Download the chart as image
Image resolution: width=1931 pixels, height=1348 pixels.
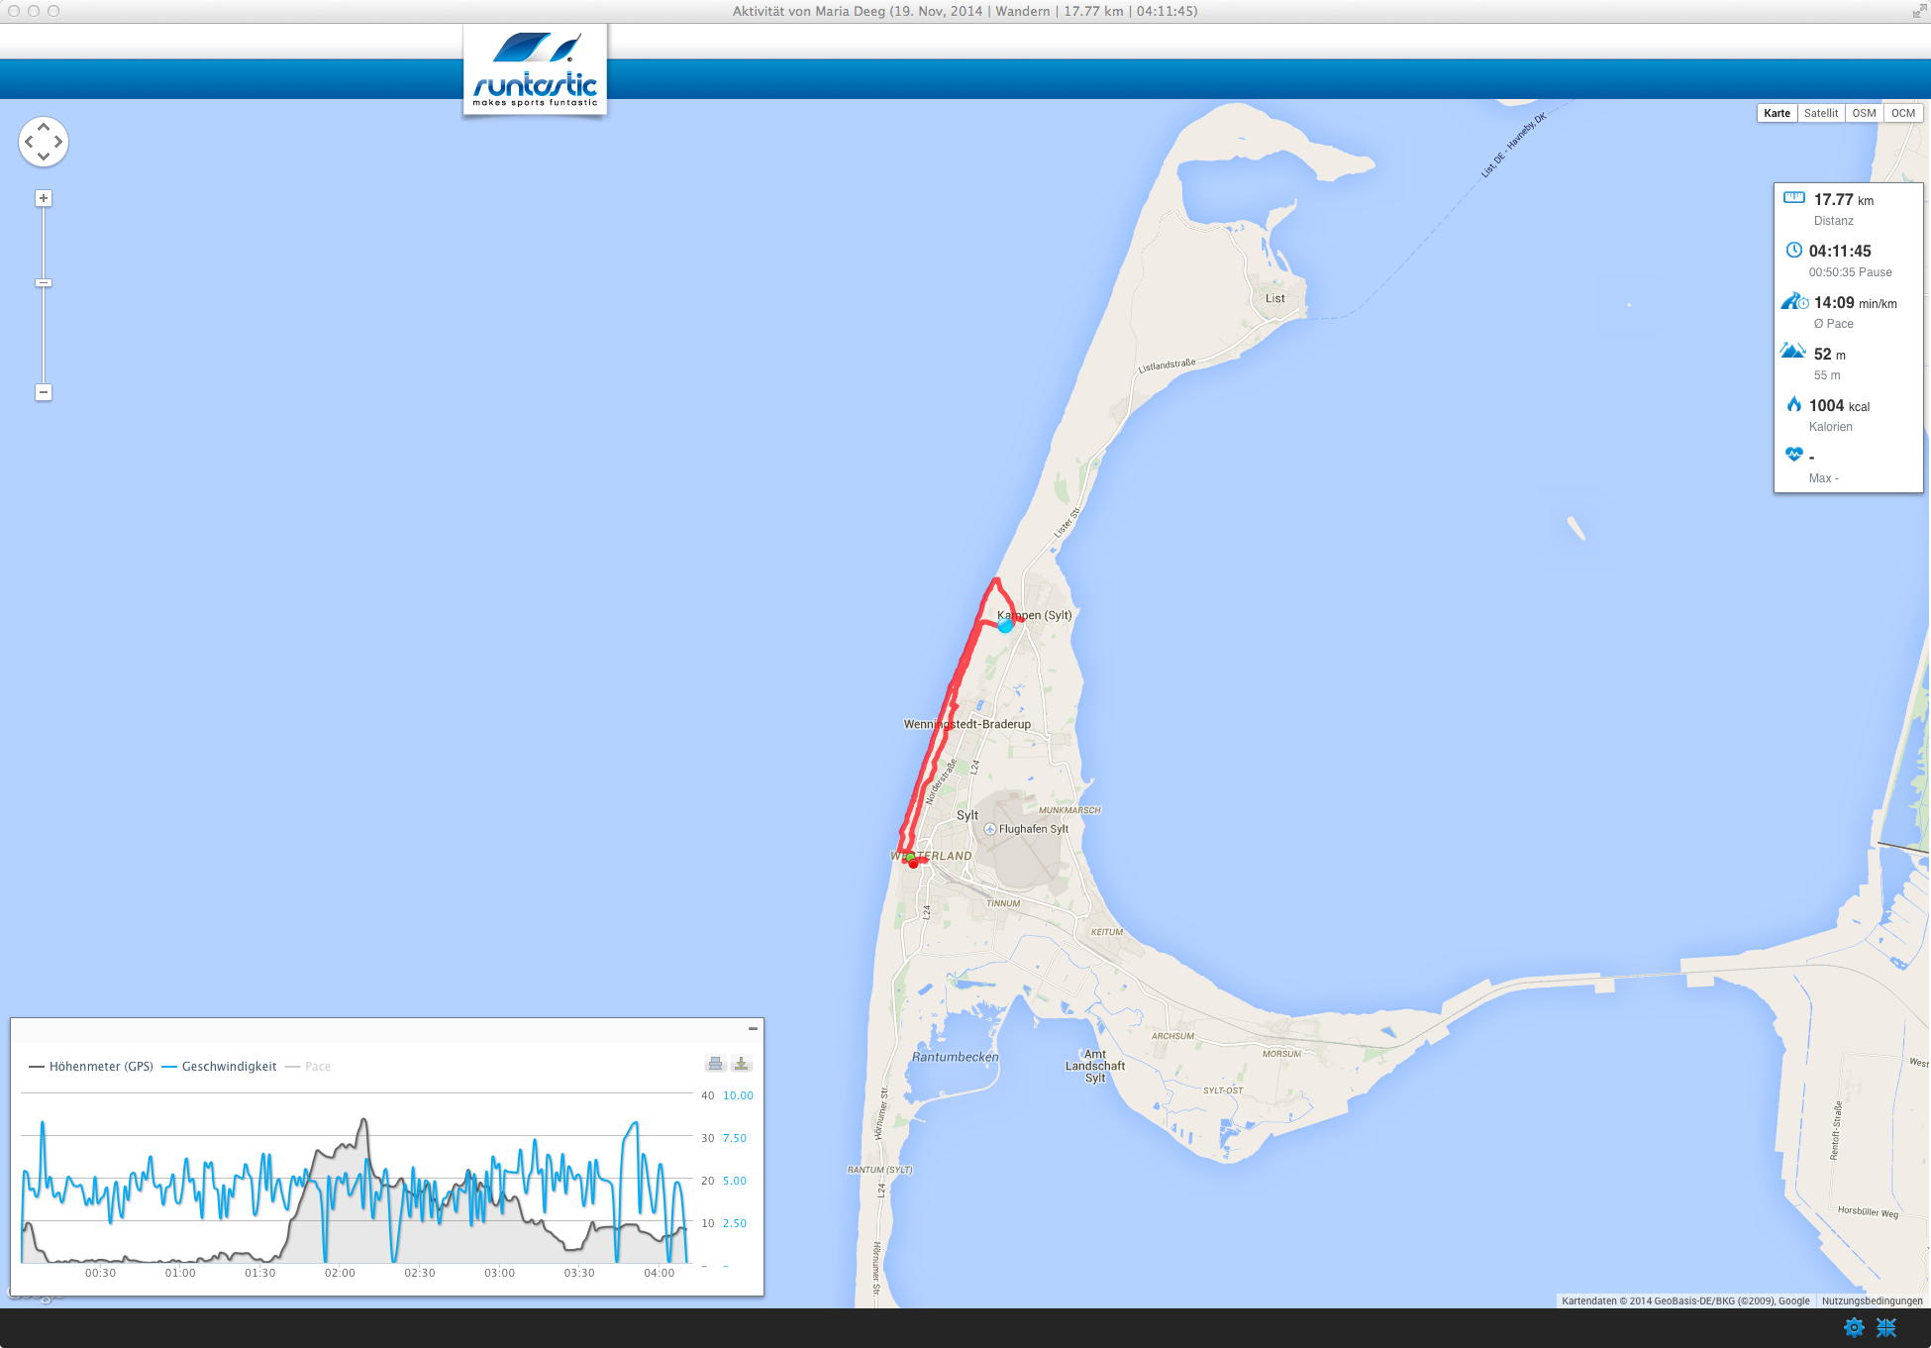pyautogui.click(x=741, y=1064)
